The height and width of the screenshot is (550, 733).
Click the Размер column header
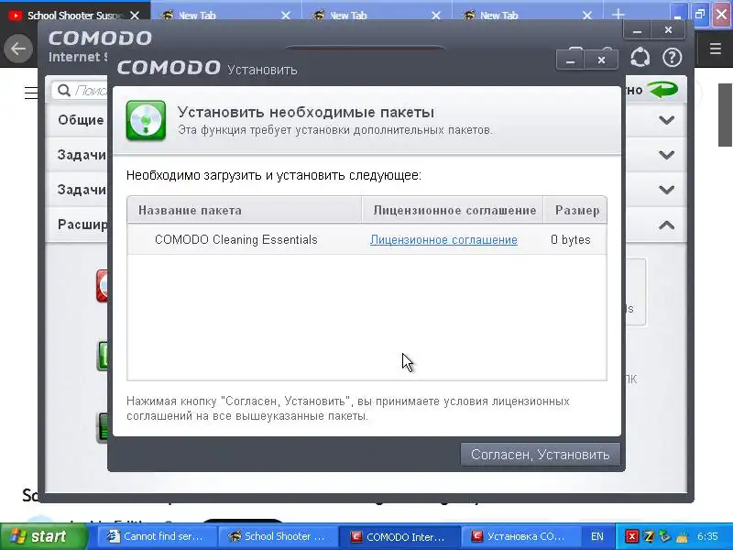(x=575, y=211)
